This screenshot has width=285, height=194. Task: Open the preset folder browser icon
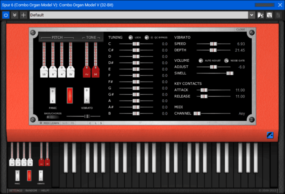click(x=260, y=15)
